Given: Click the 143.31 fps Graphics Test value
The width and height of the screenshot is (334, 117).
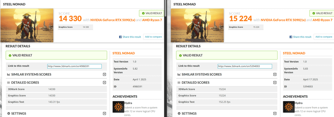Looking at the screenshot, I should 54,102.
